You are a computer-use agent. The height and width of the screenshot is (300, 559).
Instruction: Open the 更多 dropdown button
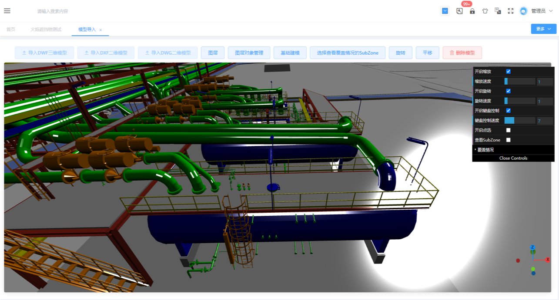click(x=543, y=29)
